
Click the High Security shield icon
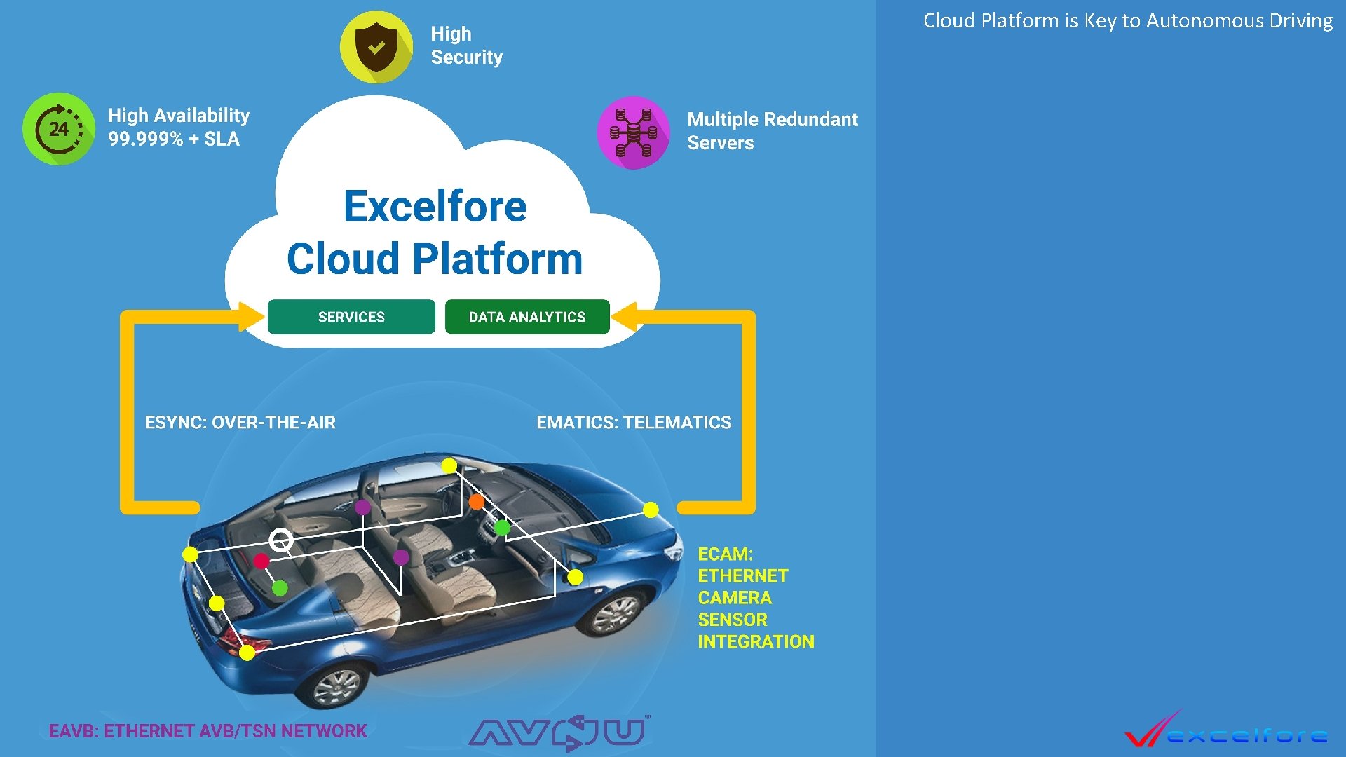click(376, 47)
